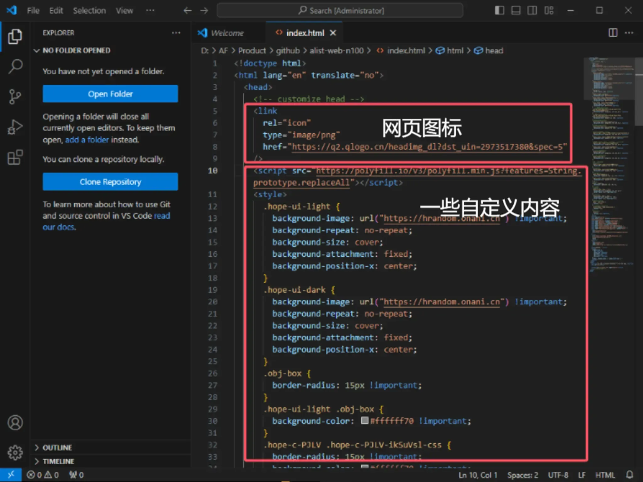Click the Open Folder button
Image resolution: width=643 pixels, height=482 pixels.
[110, 94]
